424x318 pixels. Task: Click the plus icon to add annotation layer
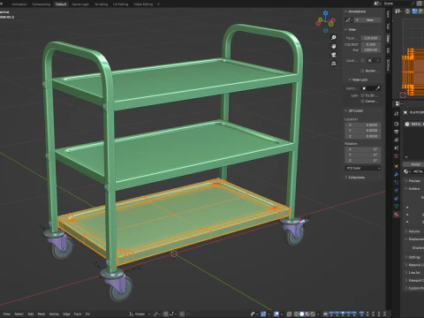[357, 20]
